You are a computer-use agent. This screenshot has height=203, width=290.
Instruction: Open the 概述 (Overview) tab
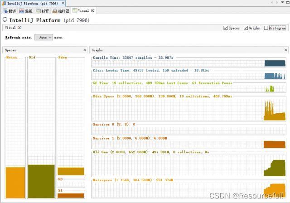coord(9,11)
